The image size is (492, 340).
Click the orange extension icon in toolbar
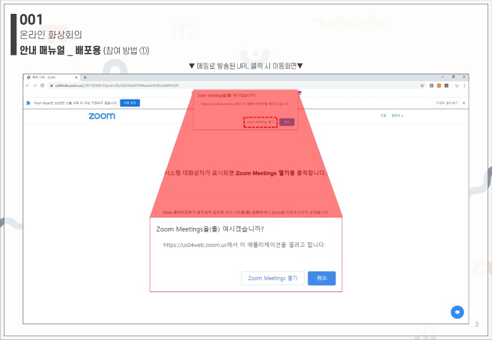[x=439, y=85]
